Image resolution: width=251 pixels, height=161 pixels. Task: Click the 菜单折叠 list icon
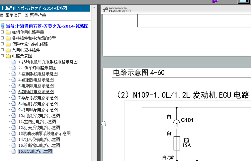coord(27,15)
